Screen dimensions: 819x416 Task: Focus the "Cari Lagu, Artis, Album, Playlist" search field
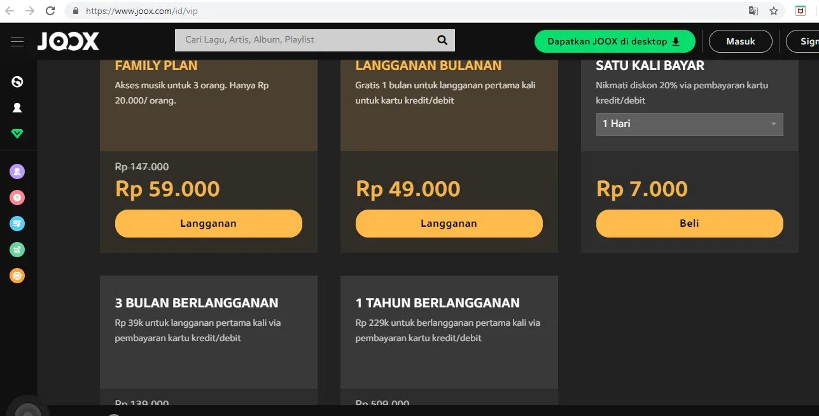point(304,40)
